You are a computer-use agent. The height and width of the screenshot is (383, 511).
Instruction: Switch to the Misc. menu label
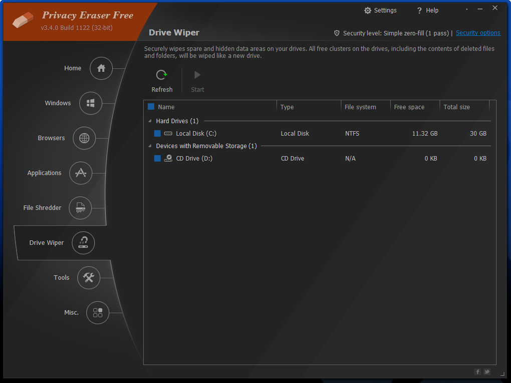(x=71, y=312)
